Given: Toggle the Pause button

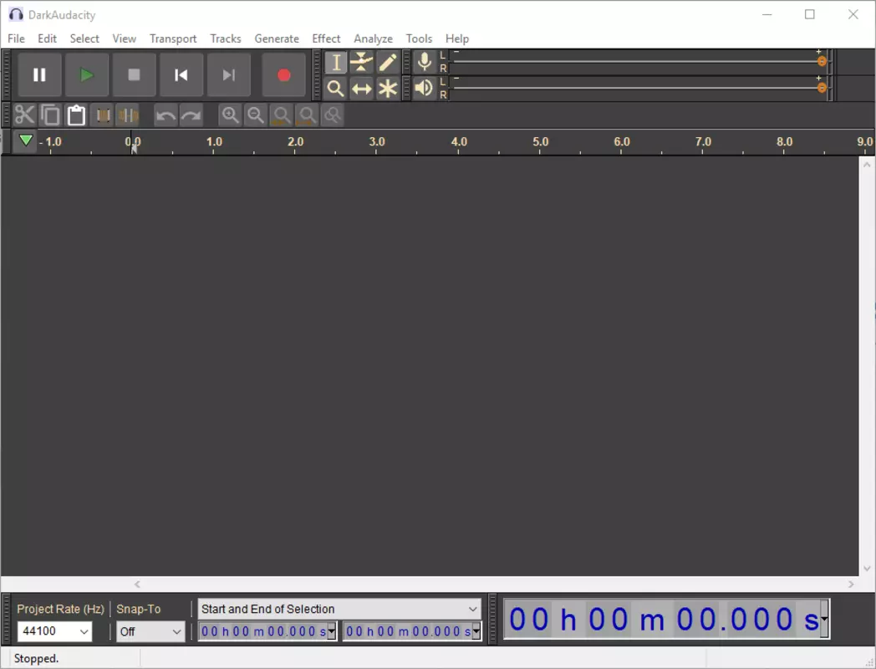Looking at the screenshot, I should click(39, 75).
